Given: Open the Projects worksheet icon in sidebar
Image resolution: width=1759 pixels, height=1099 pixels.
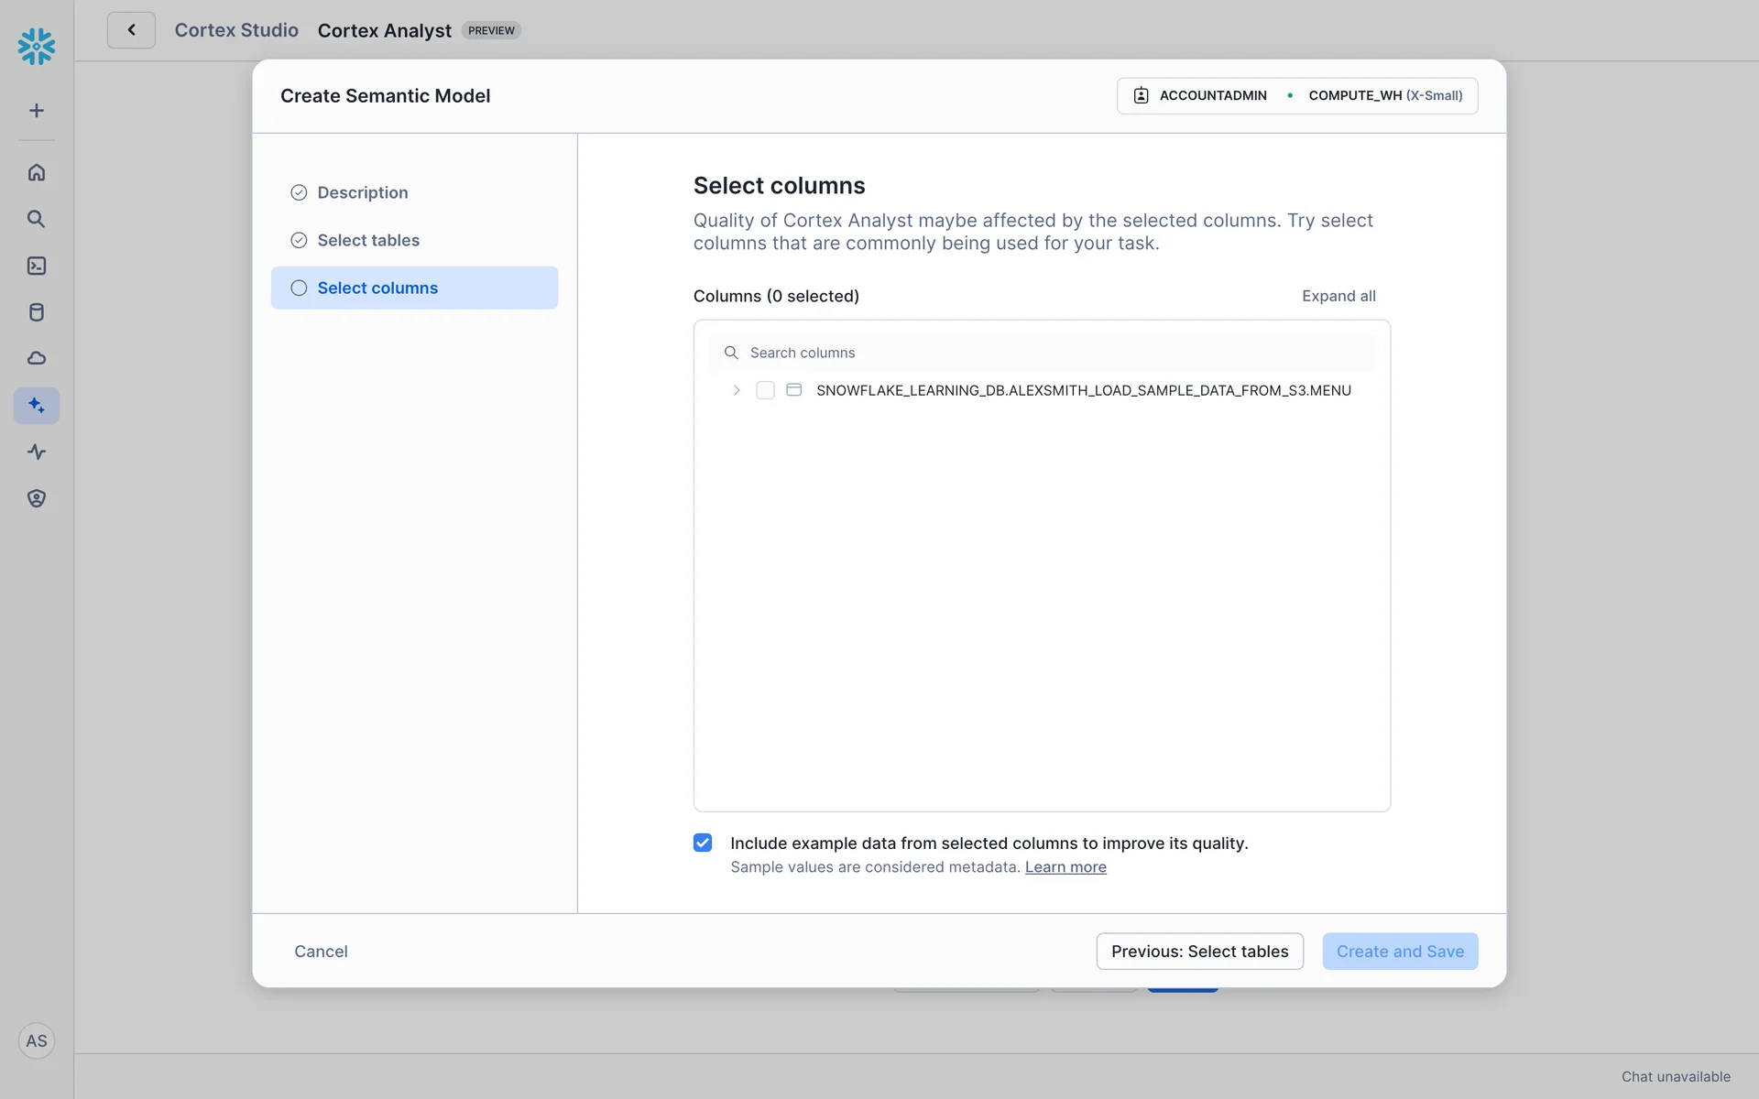Looking at the screenshot, I should tap(37, 266).
